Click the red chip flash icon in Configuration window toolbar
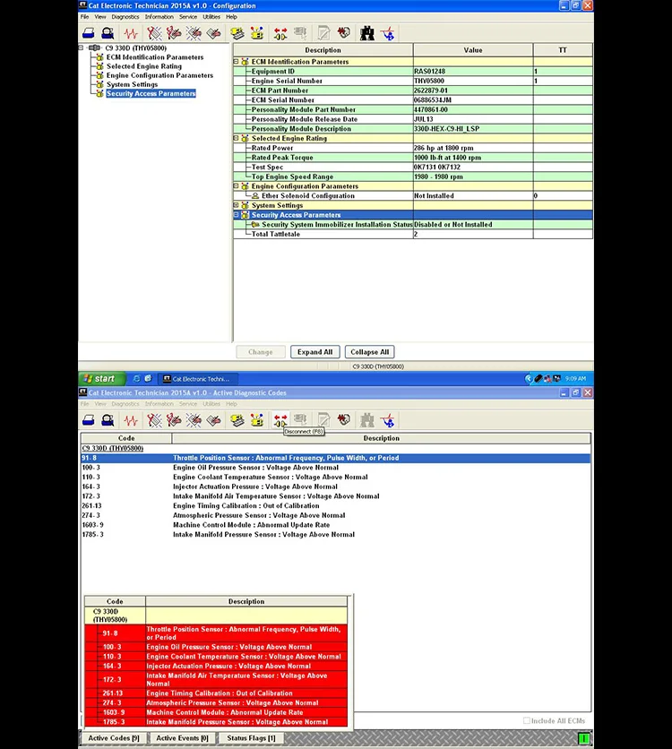672x749 pixels. [x=343, y=33]
